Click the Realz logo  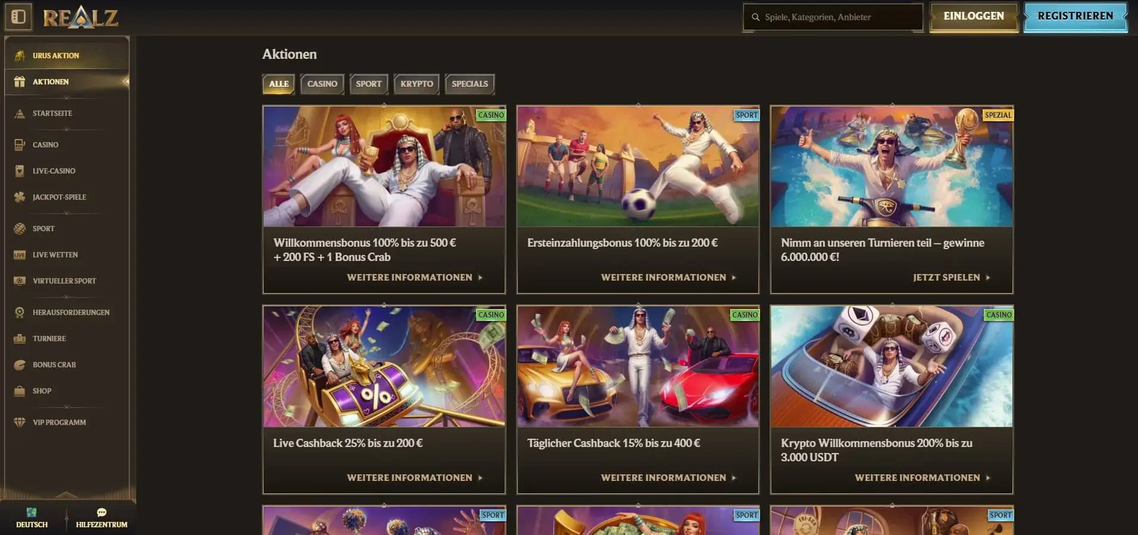click(x=80, y=17)
